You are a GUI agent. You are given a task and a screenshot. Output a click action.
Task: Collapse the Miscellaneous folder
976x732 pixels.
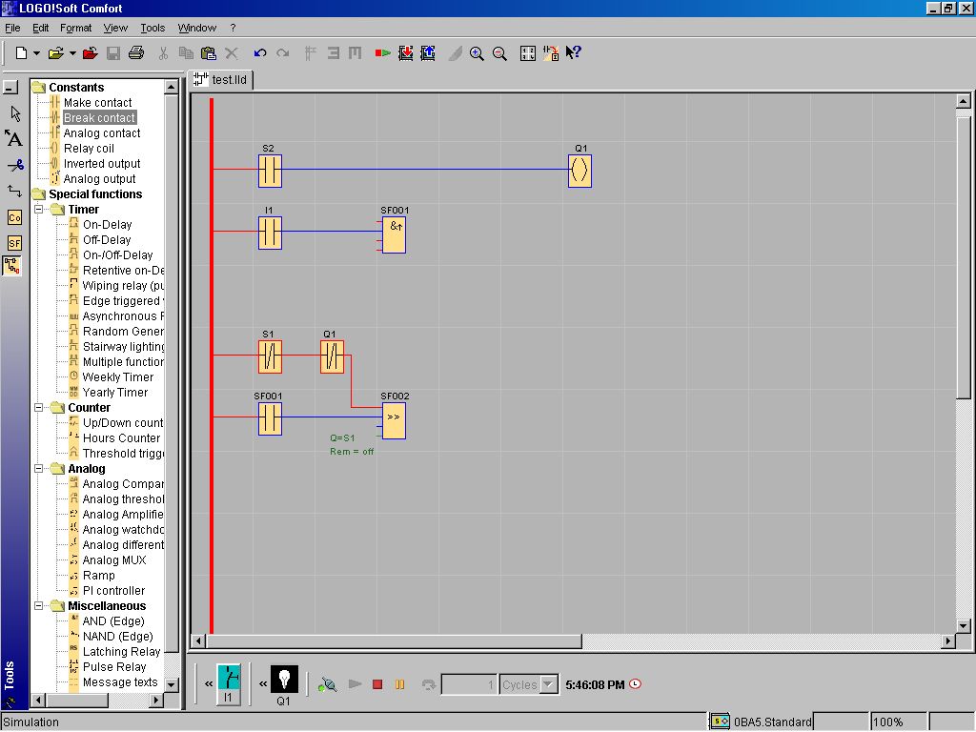[x=38, y=605]
